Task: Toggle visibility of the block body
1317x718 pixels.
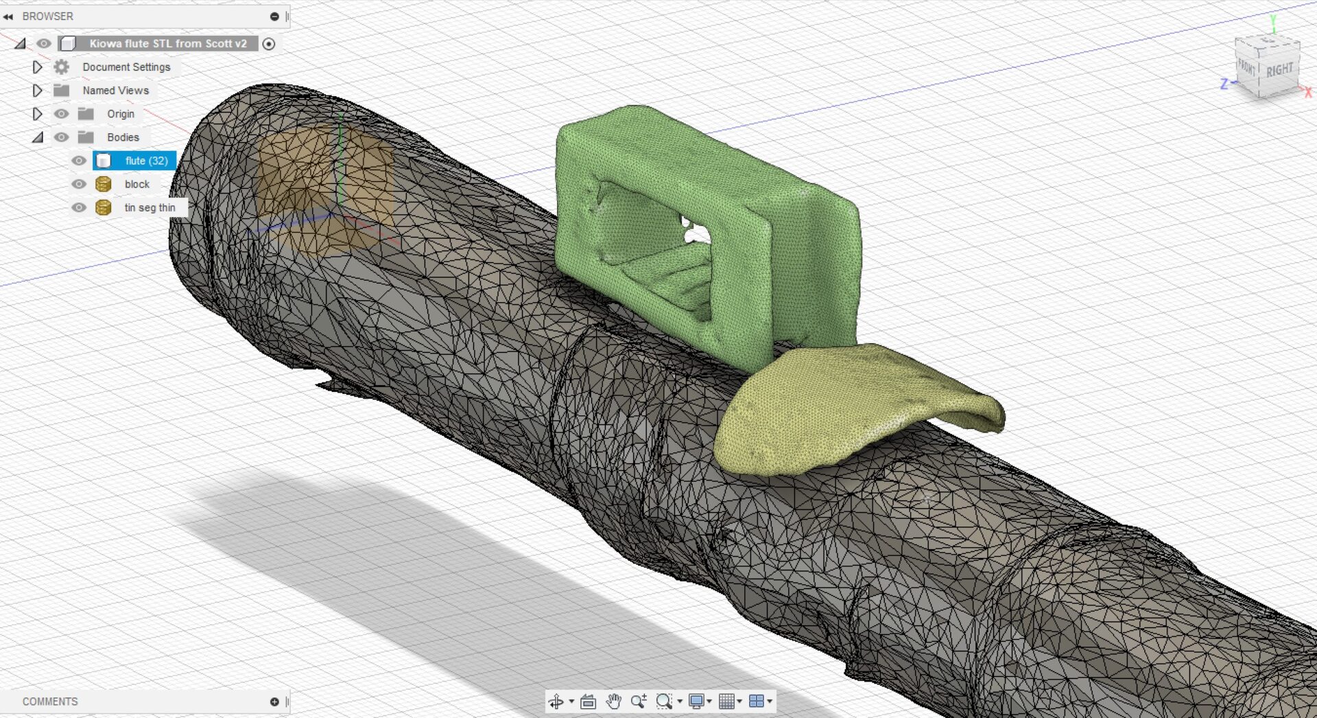Action: [78, 183]
